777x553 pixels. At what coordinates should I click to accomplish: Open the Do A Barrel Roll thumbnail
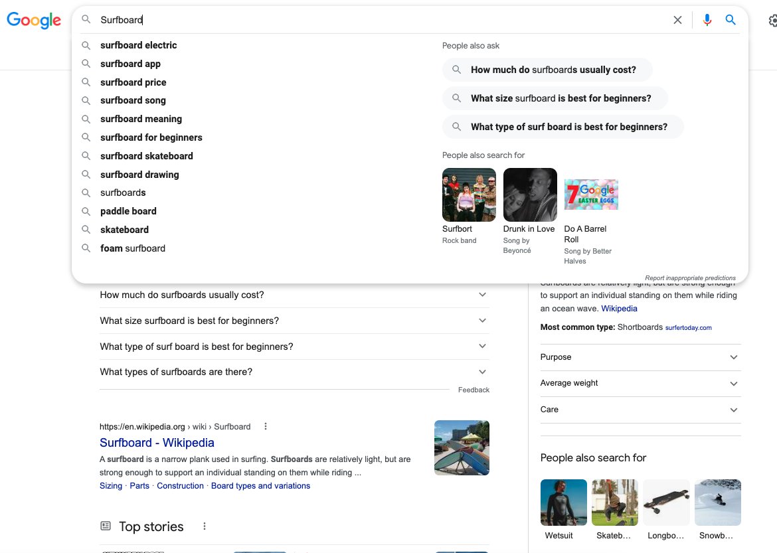pyautogui.click(x=591, y=195)
